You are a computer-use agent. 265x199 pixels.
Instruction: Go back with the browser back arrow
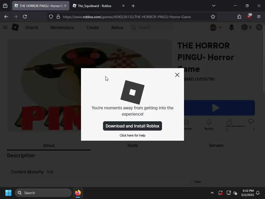[6, 17]
